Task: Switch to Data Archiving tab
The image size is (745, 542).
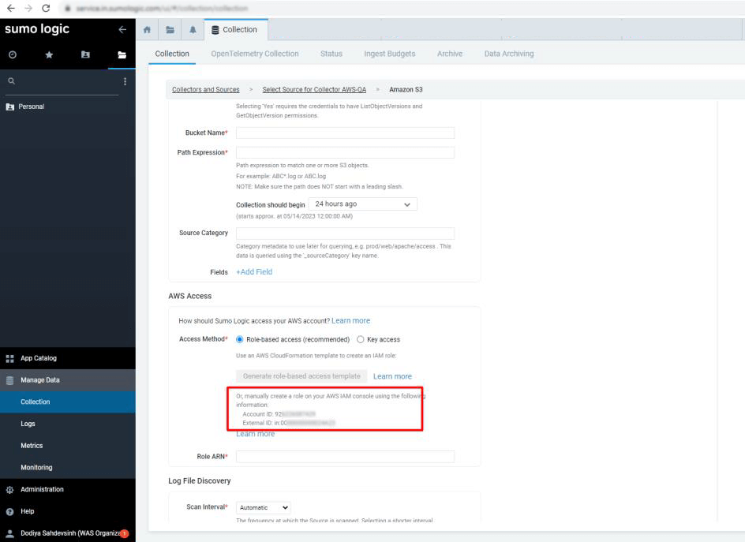Action: click(x=509, y=54)
